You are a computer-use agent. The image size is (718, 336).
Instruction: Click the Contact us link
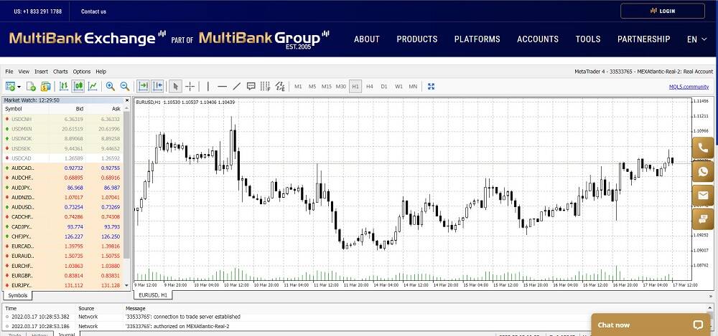[x=93, y=11]
